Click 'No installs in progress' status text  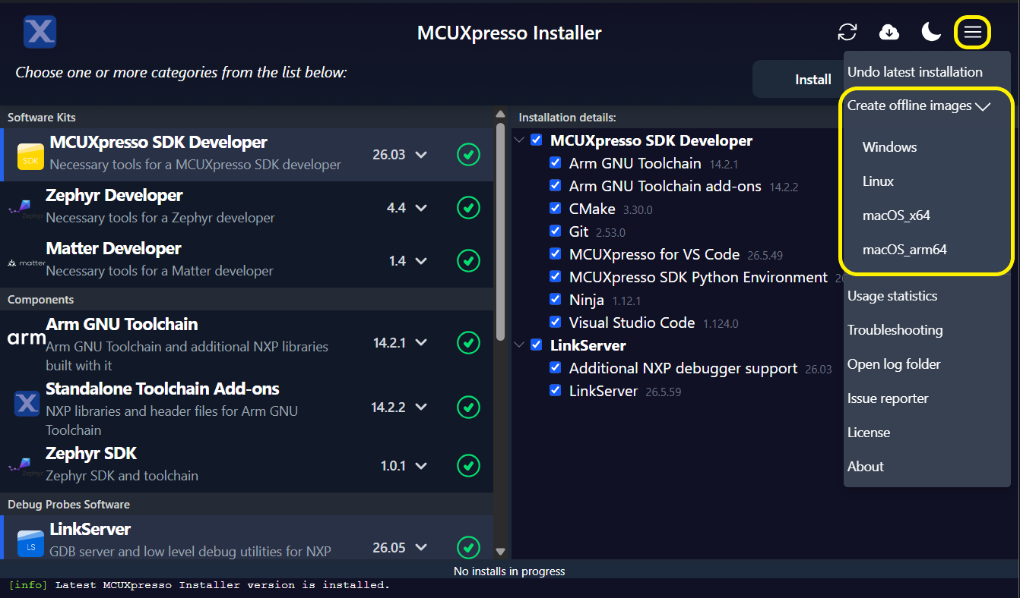509,571
